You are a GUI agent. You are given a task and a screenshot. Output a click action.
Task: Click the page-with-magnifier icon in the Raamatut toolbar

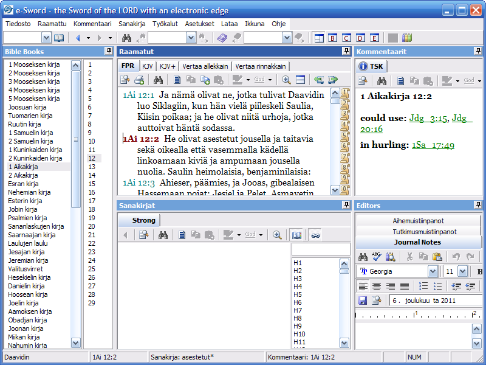(x=125, y=80)
